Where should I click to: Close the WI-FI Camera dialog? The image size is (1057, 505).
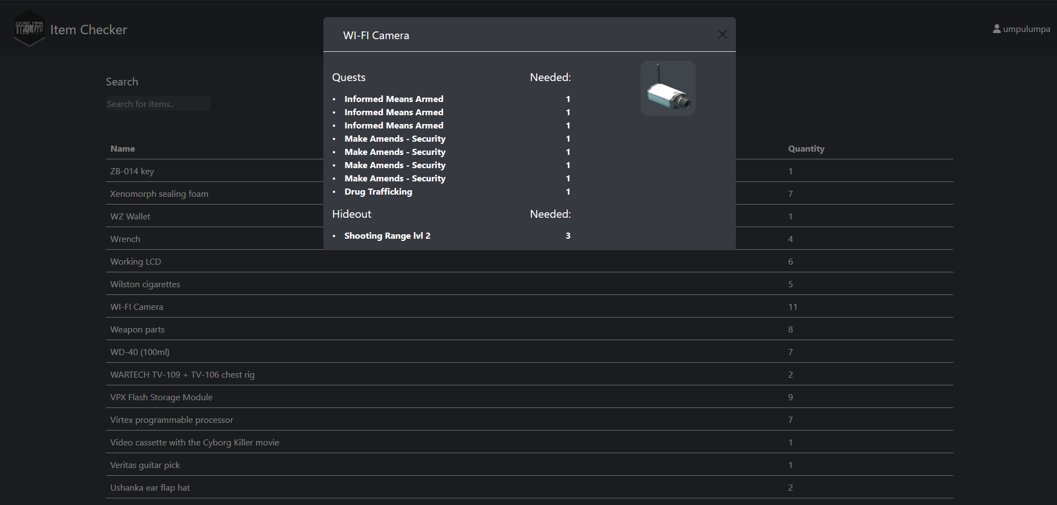pyautogui.click(x=722, y=35)
